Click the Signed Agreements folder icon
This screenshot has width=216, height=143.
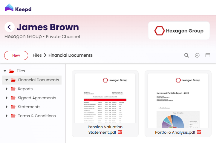(13, 98)
